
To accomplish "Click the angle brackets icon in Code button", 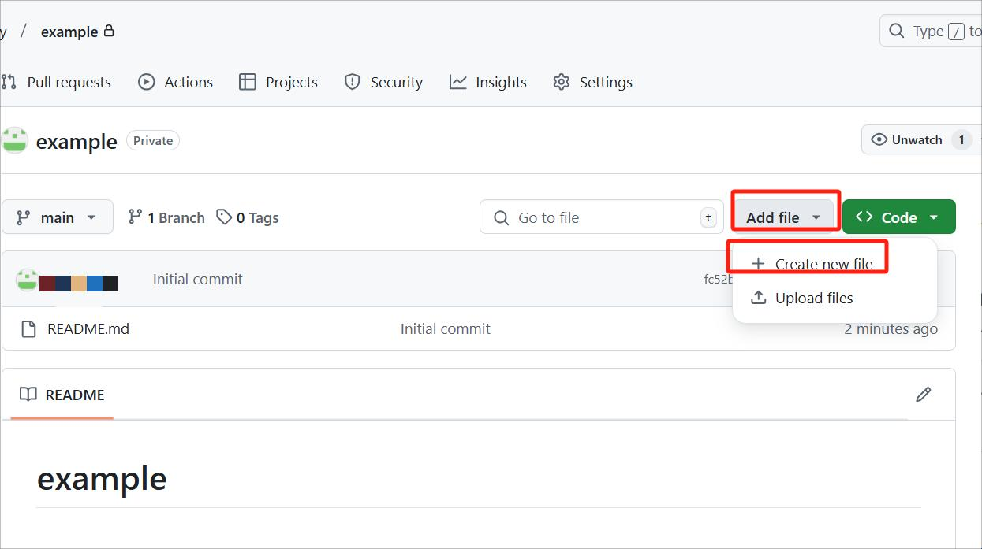I will point(864,217).
